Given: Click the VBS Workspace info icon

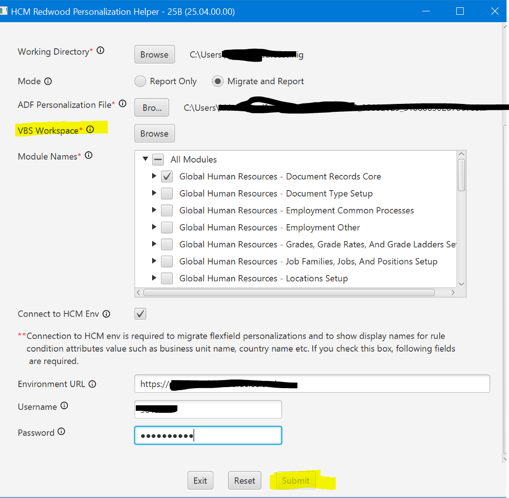Looking at the screenshot, I should click(90, 129).
